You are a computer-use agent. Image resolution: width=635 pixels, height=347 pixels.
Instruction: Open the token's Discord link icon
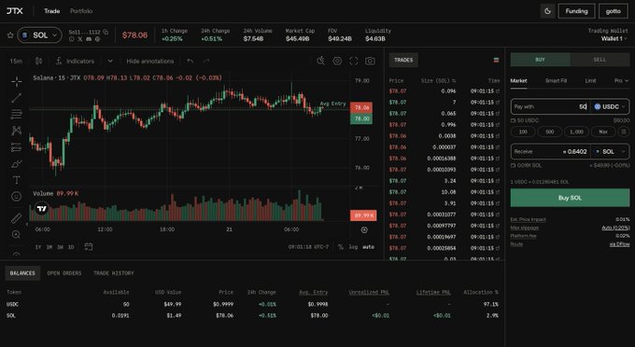89,39
